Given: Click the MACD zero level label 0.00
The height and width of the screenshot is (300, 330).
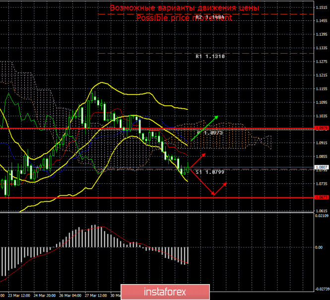Looking at the screenshot, I should pyautogui.click(x=319, y=247).
